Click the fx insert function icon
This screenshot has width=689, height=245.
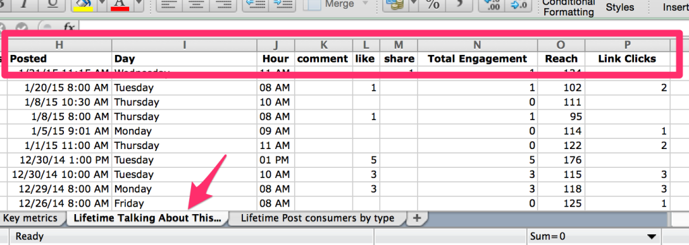pos(69,27)
